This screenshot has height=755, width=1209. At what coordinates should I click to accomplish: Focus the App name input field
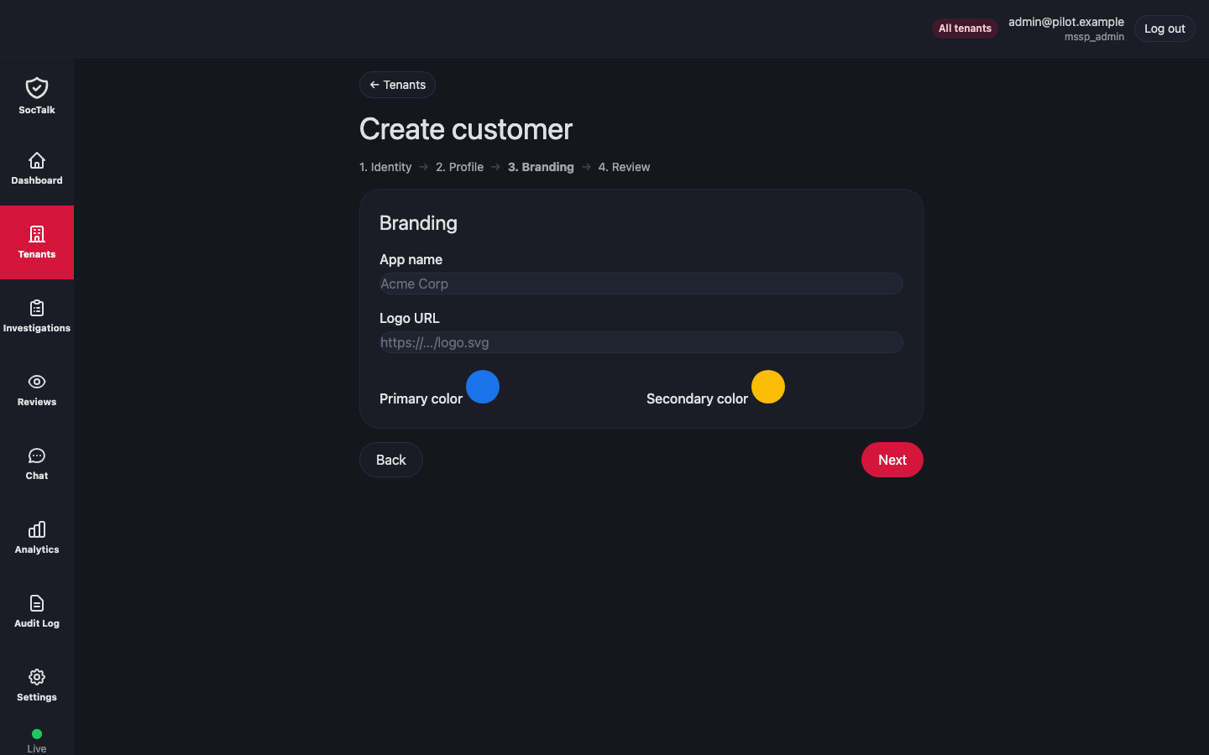[x=641, y=284]
